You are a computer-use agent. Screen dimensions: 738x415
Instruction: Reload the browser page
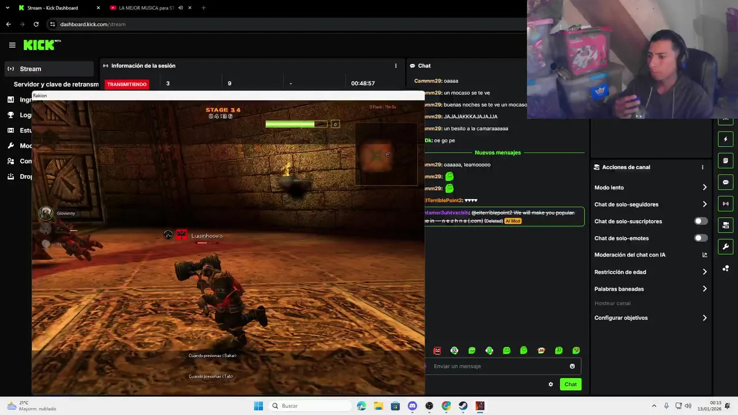[36, 24]
